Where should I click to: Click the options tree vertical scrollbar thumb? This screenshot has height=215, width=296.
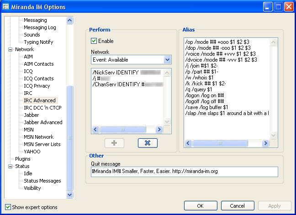point(69,138)
